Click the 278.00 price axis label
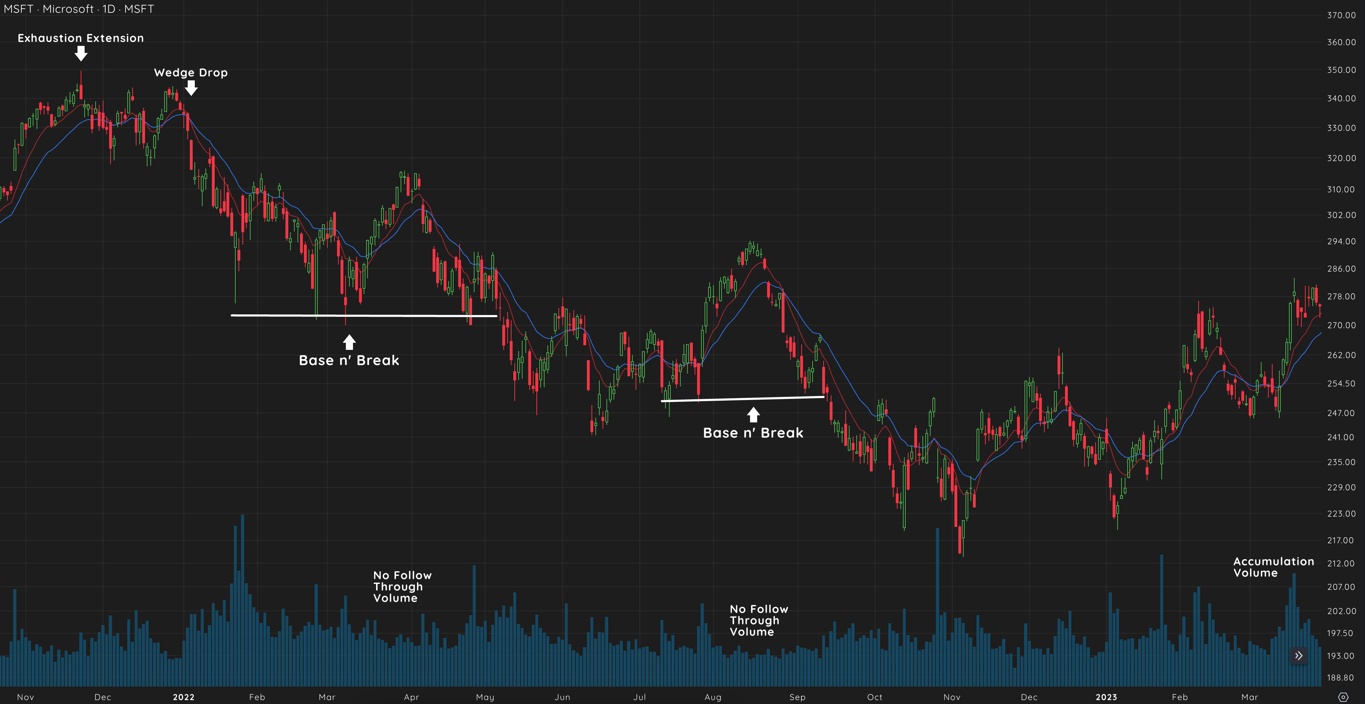Screen dimensions: 1365x704 (1341, 297)
